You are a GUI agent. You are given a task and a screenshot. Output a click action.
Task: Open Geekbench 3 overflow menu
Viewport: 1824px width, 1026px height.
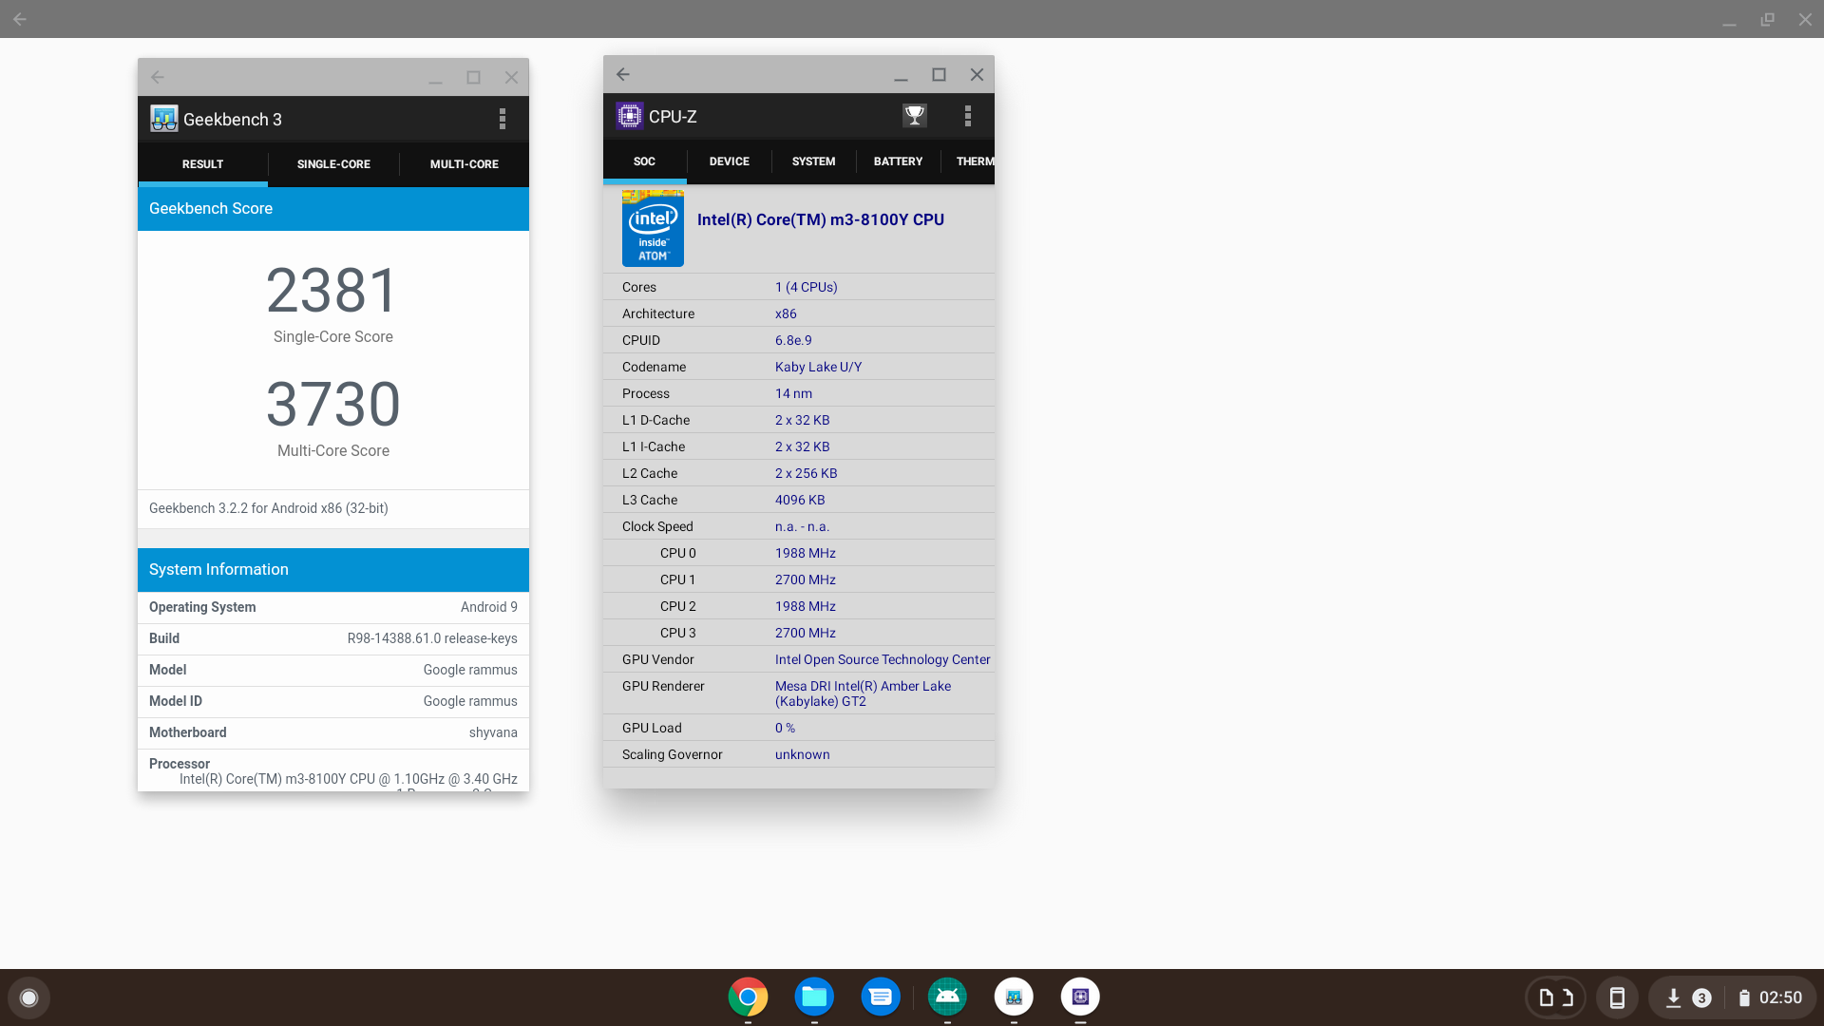click(x=503, y=119)
